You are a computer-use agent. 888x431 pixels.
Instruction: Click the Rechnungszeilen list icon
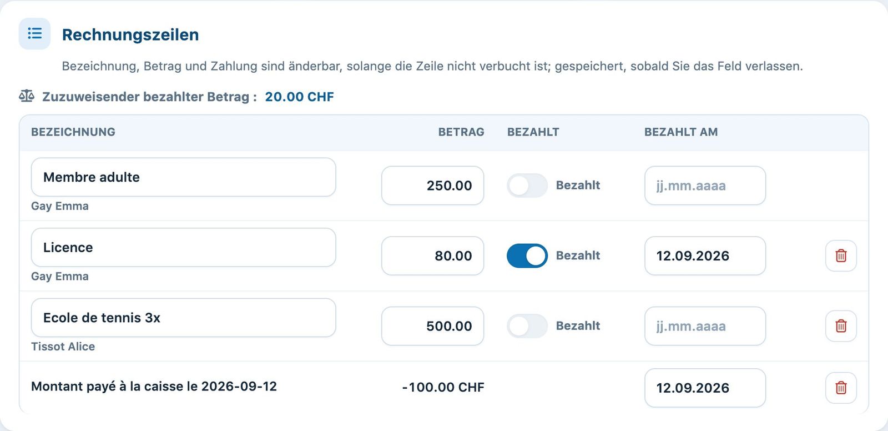[34, 34]
